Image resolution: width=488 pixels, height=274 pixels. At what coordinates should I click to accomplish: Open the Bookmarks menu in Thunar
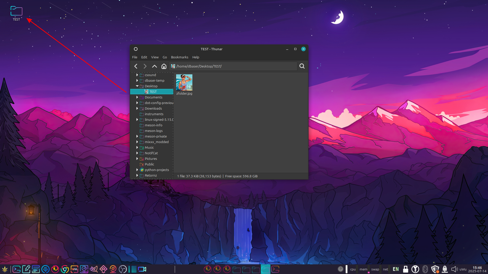(180, 57)
